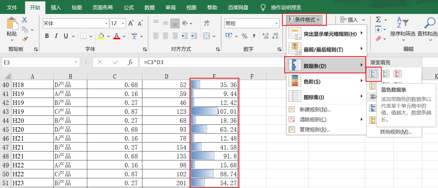Select the red gradient data bar
Image resolution: width=438 pixels, height=188 pixels.
click(x=398, y=74)
